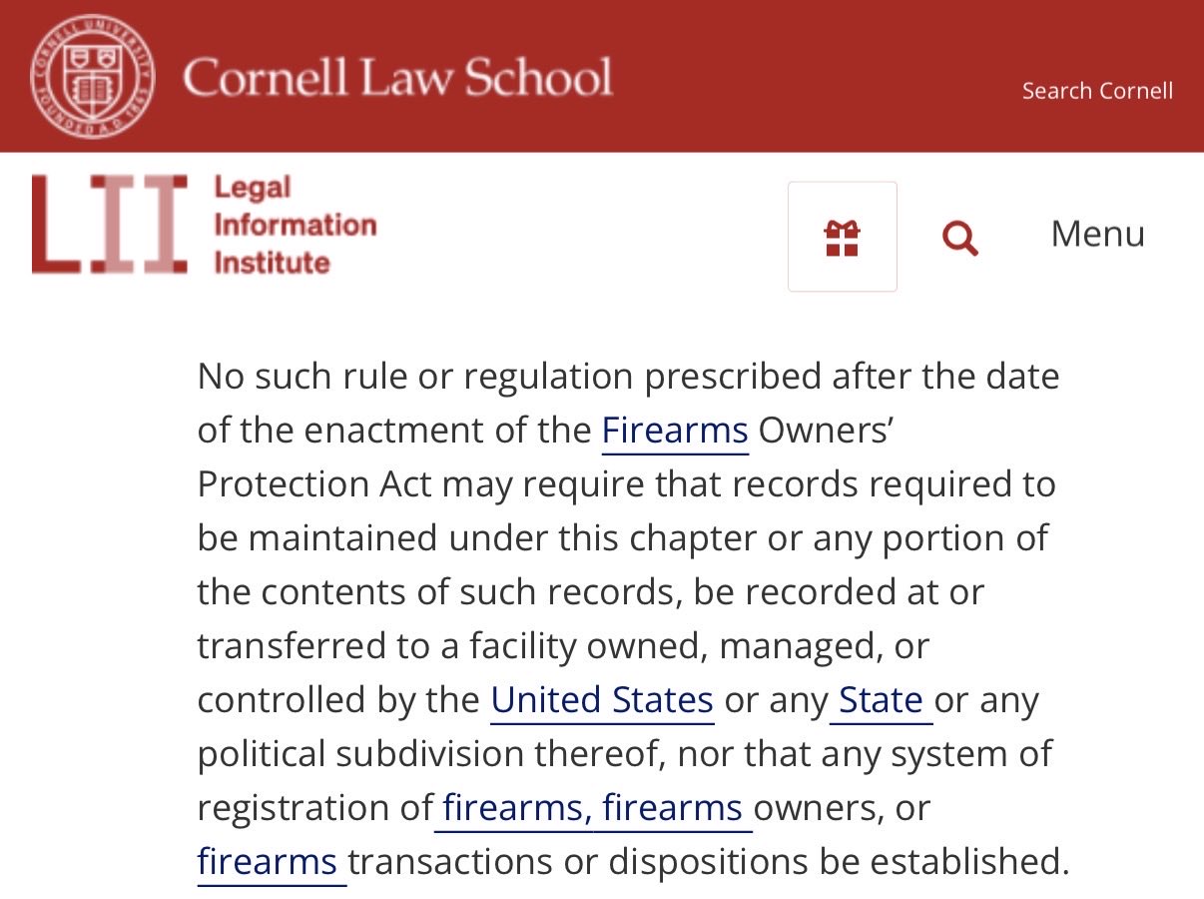Screen dimensions: 1204x899
Task: Click the word "Information" in LII title
Action: click(x=295, y=225)
